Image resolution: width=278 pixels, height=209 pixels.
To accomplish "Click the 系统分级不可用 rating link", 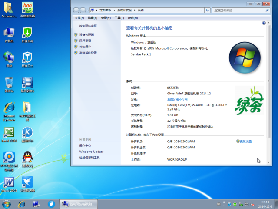I will click(177, 99).
